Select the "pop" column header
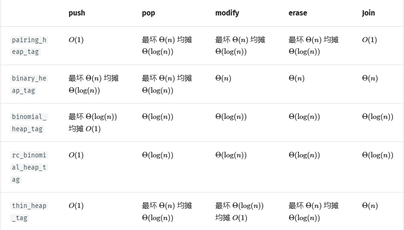The height and width of the screenshot is (230, 404). pos(148,13)
